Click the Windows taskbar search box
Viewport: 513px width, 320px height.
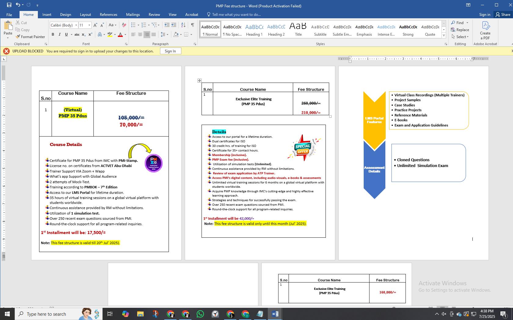[x=59, y=314]
